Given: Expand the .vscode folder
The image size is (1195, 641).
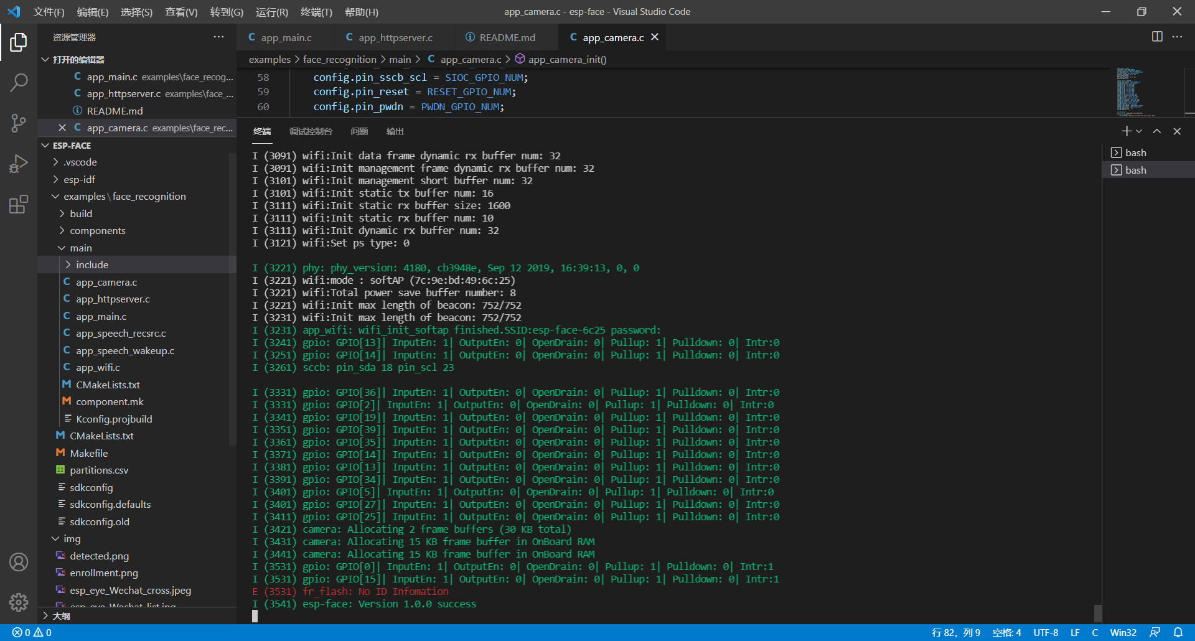Looking at the screenshot, I should pos(137,162).
